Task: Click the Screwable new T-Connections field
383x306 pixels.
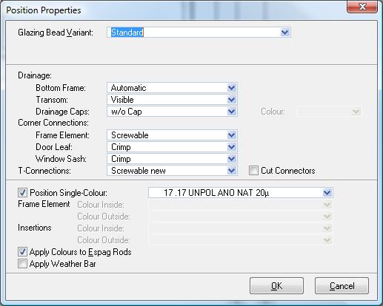Action: click(172, 171)
